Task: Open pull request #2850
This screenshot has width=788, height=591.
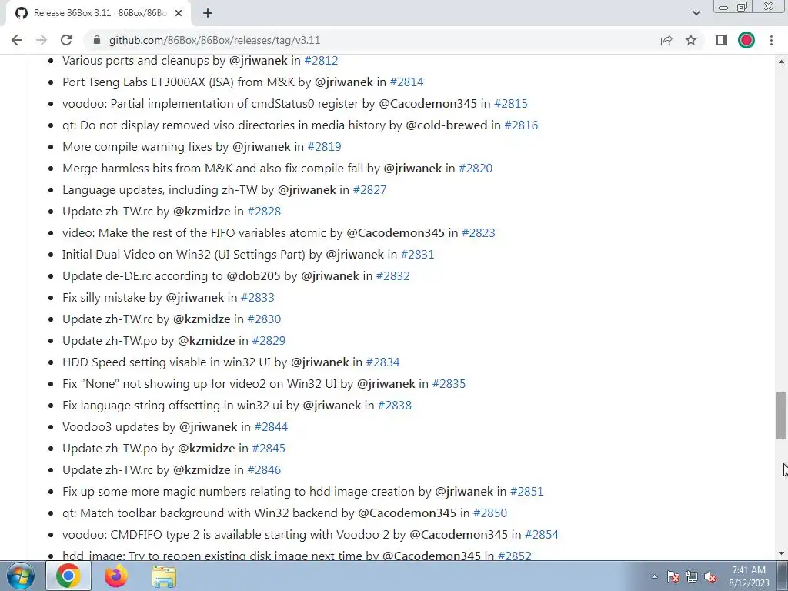Action: [490, 513]
